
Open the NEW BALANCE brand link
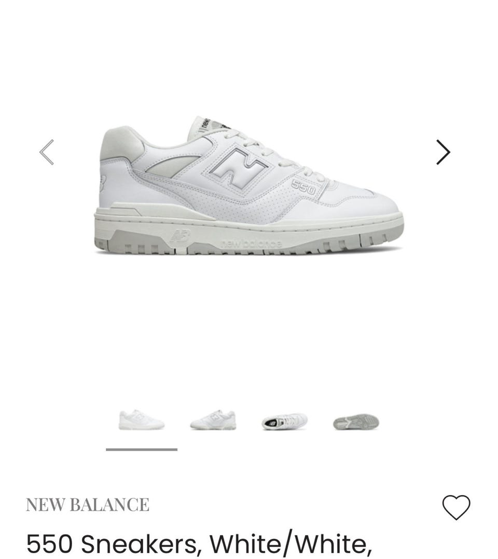[x=88, y=505]
